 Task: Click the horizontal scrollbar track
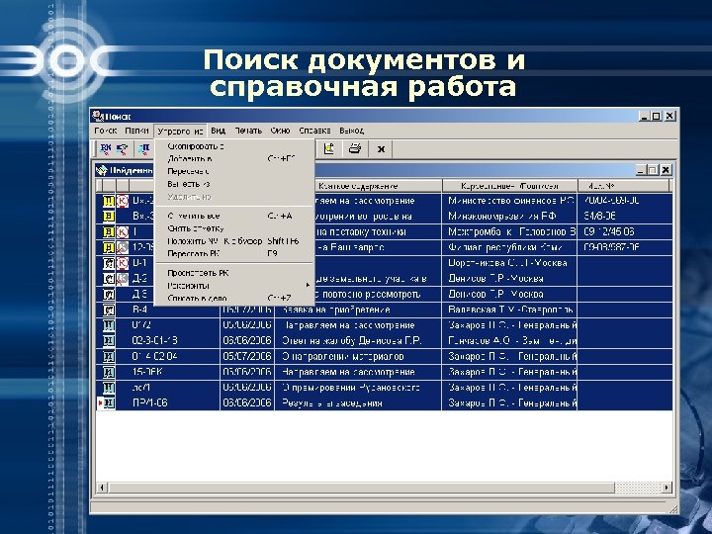638,488
